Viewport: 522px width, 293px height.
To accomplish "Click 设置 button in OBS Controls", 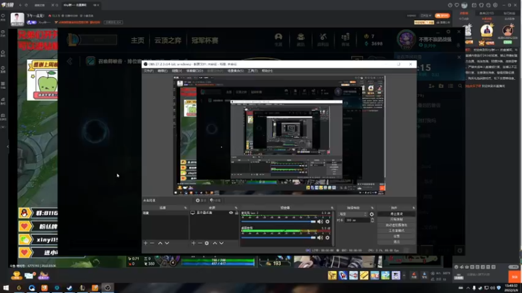I will (397, 236).
